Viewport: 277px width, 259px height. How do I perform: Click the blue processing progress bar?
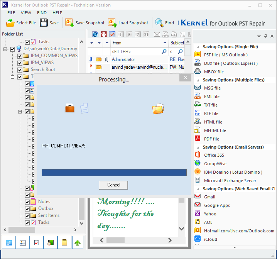(x=114, y=173)
